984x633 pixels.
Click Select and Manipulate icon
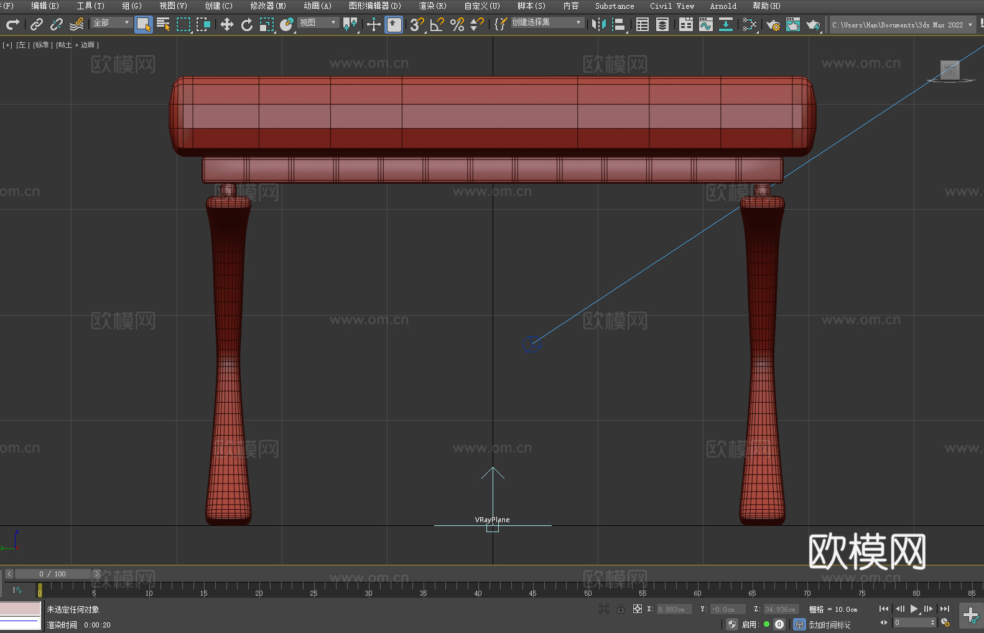tap(374, 24)
